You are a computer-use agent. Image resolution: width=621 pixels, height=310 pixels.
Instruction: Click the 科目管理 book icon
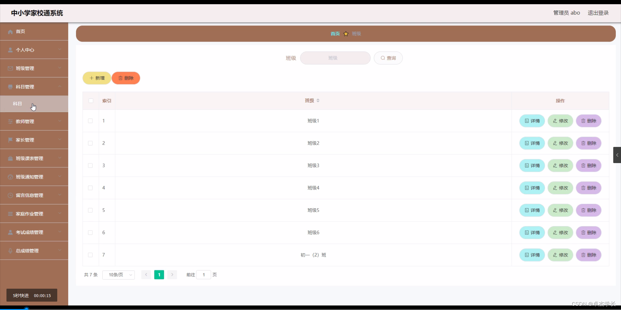[10, 87]
